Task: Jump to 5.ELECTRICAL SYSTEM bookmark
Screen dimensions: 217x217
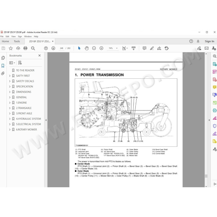Action: 29,124
